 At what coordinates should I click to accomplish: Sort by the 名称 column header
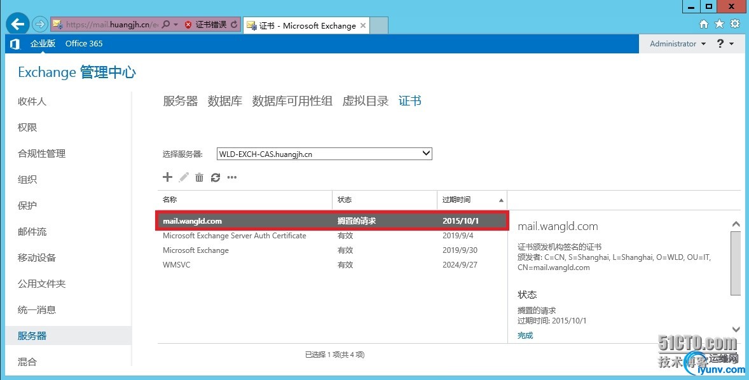tap(245, 200)
